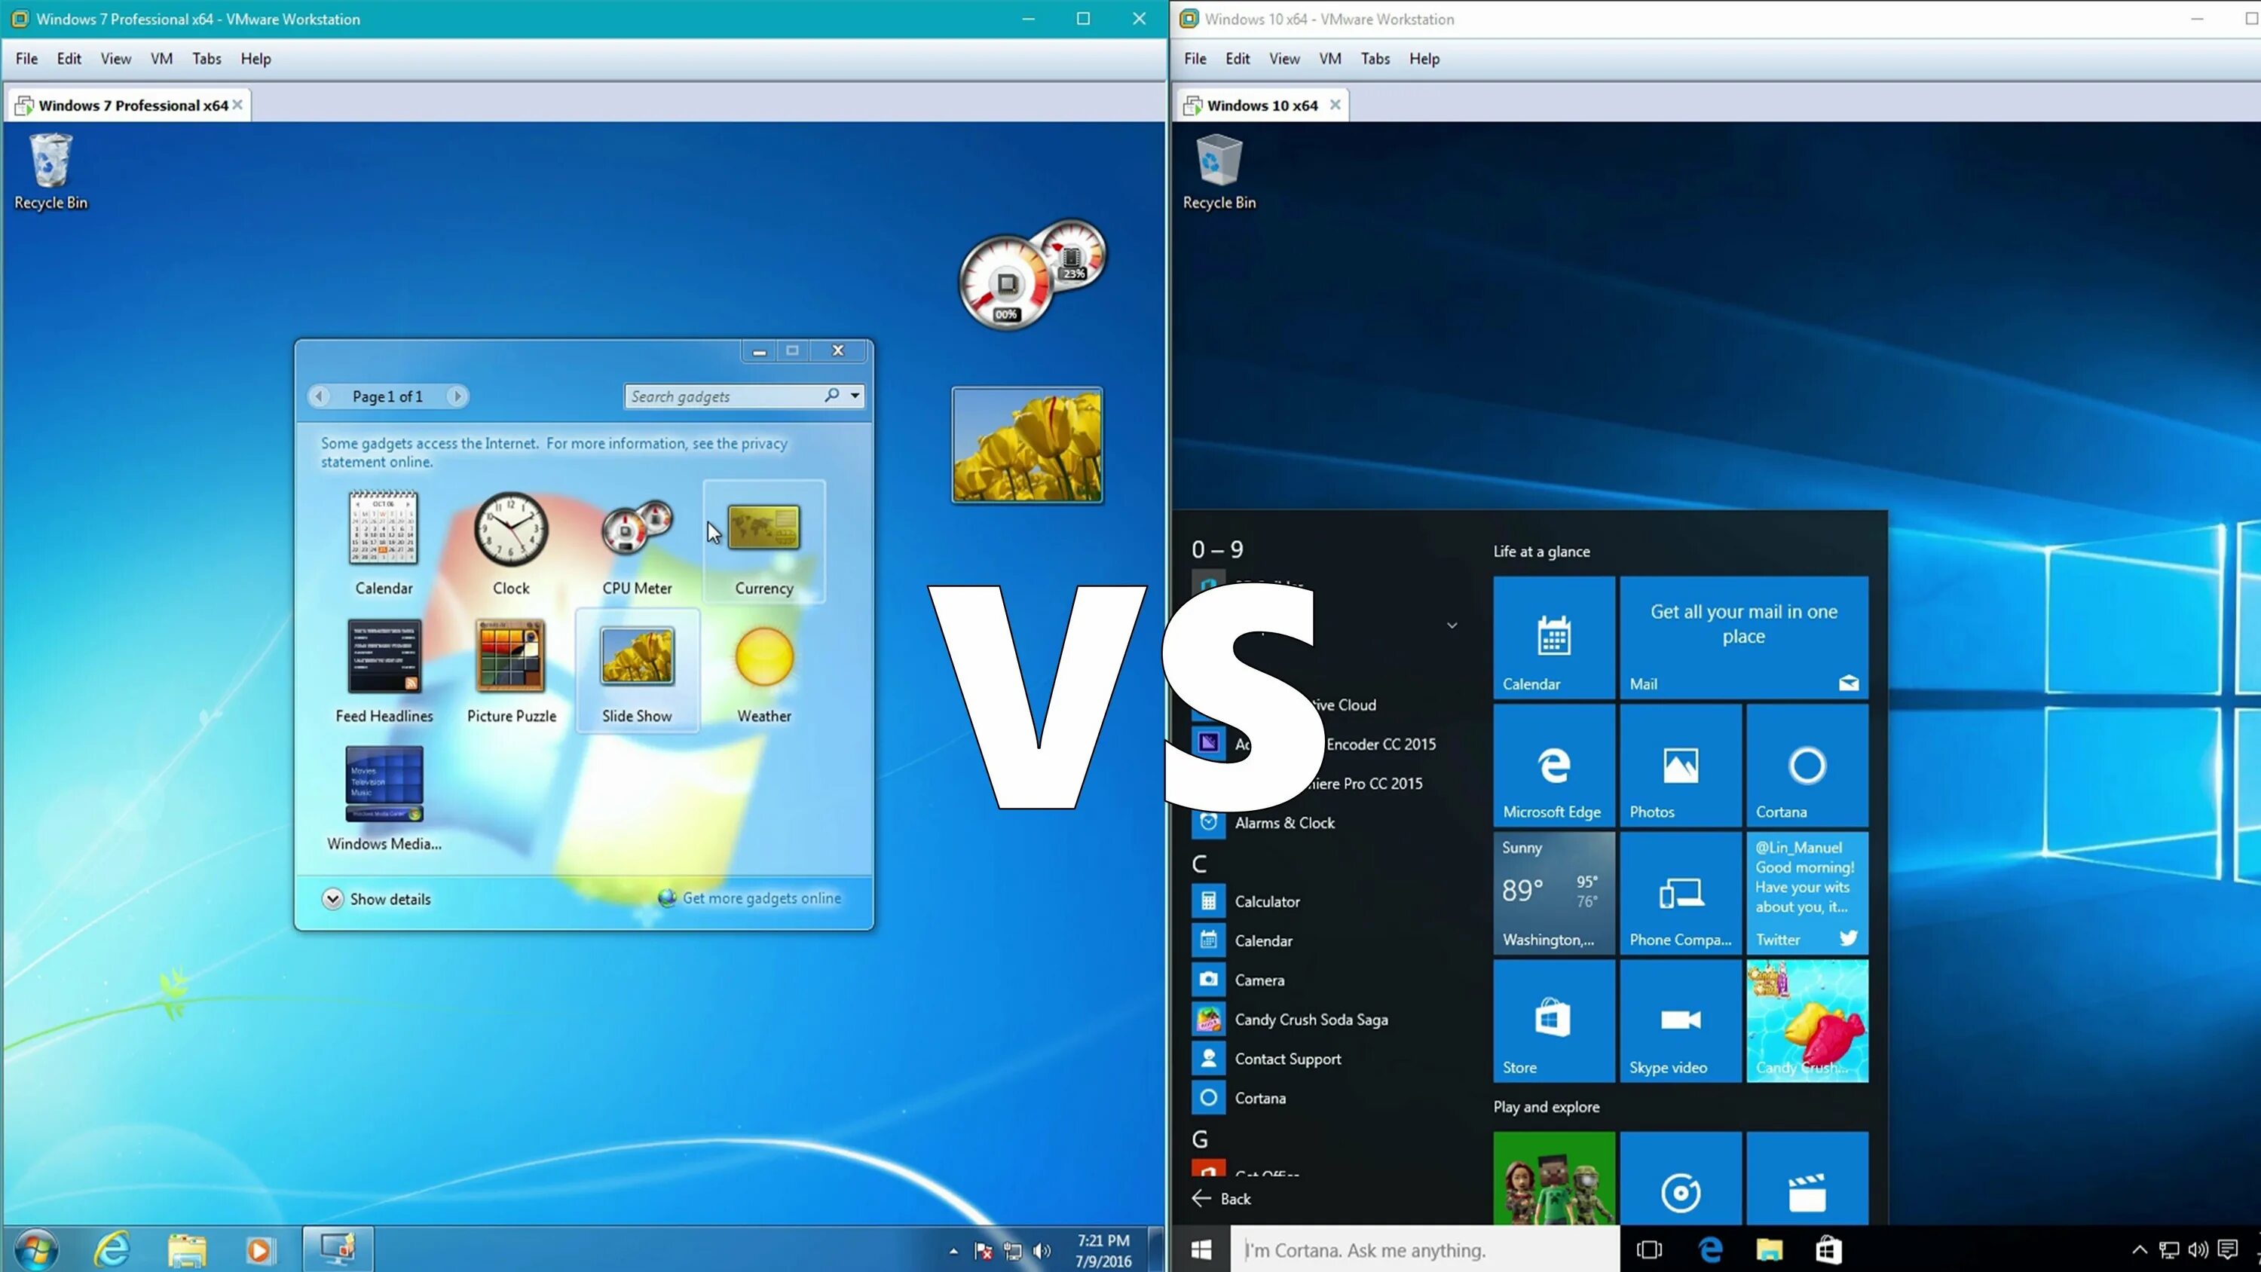Click the next page arrow on gadgets
The image size is (2261, 1272).
pos(457,396)
